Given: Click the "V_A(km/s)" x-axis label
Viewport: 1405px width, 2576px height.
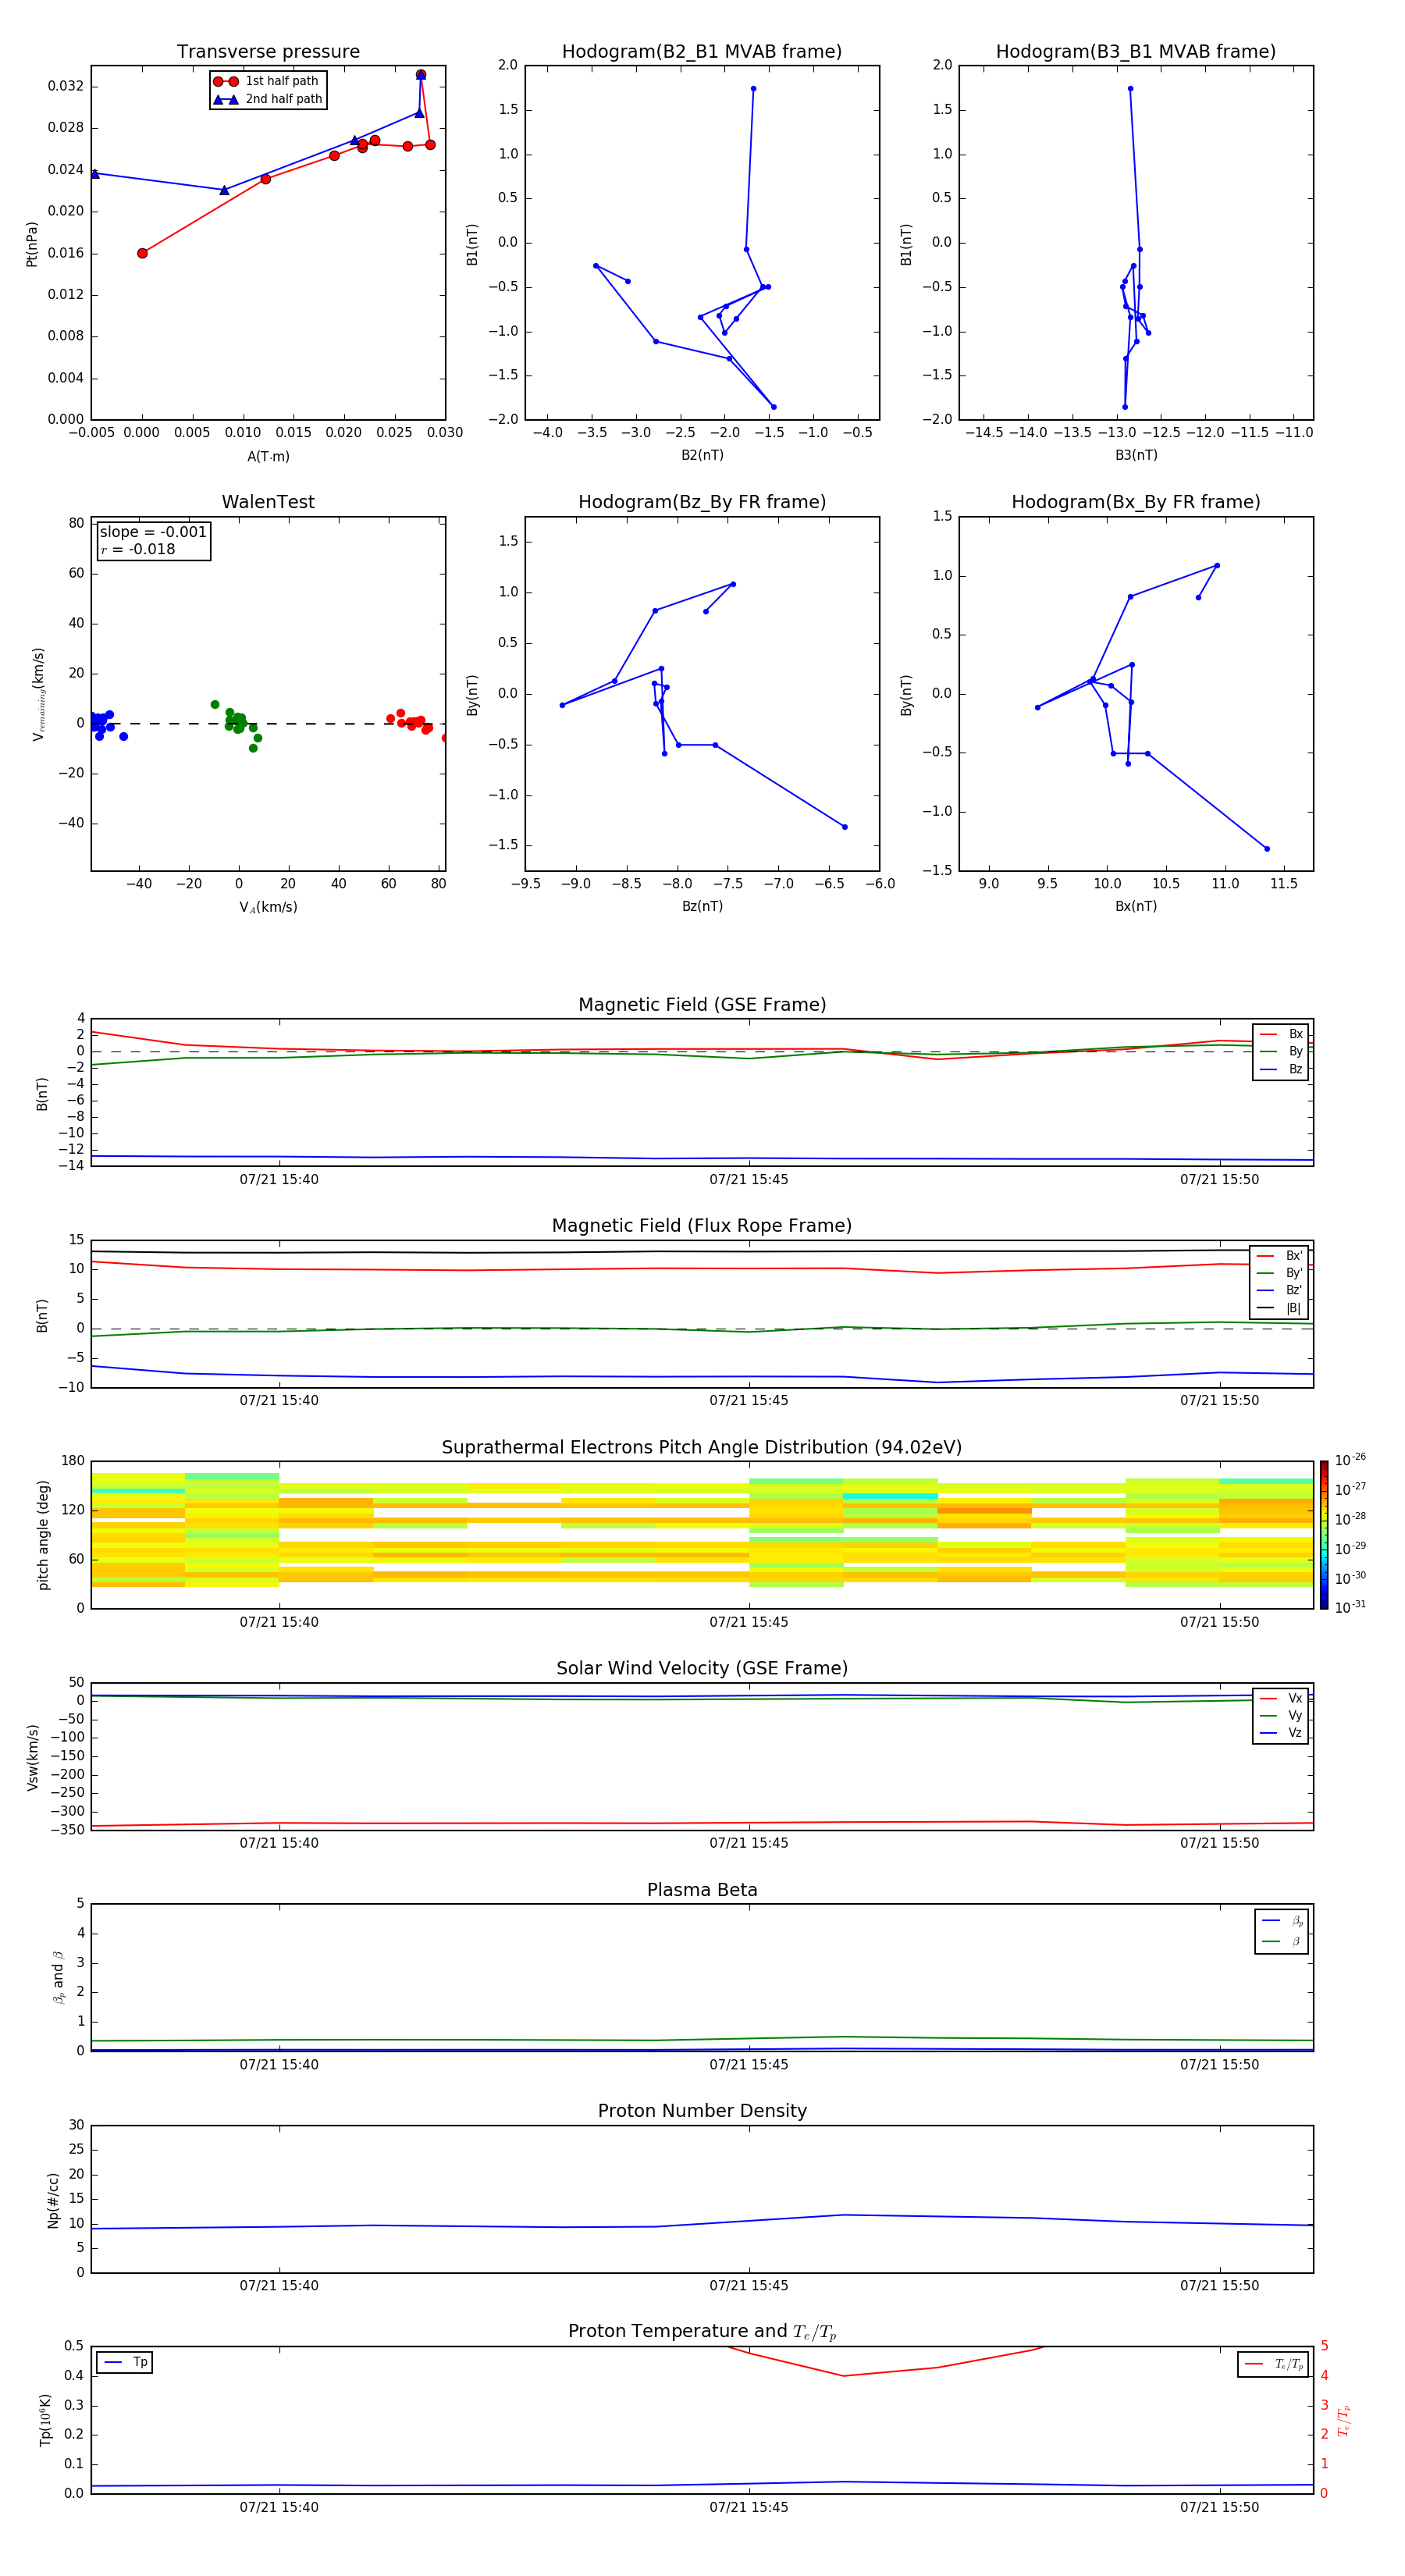Looking at the screenshot, I should (x=268, y=907).
